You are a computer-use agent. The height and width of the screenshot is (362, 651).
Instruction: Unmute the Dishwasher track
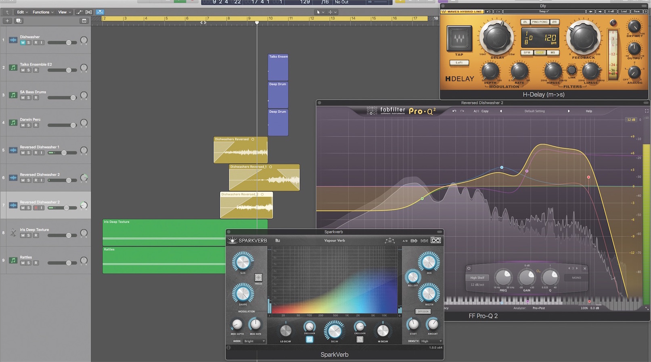[x=23, y=43]
